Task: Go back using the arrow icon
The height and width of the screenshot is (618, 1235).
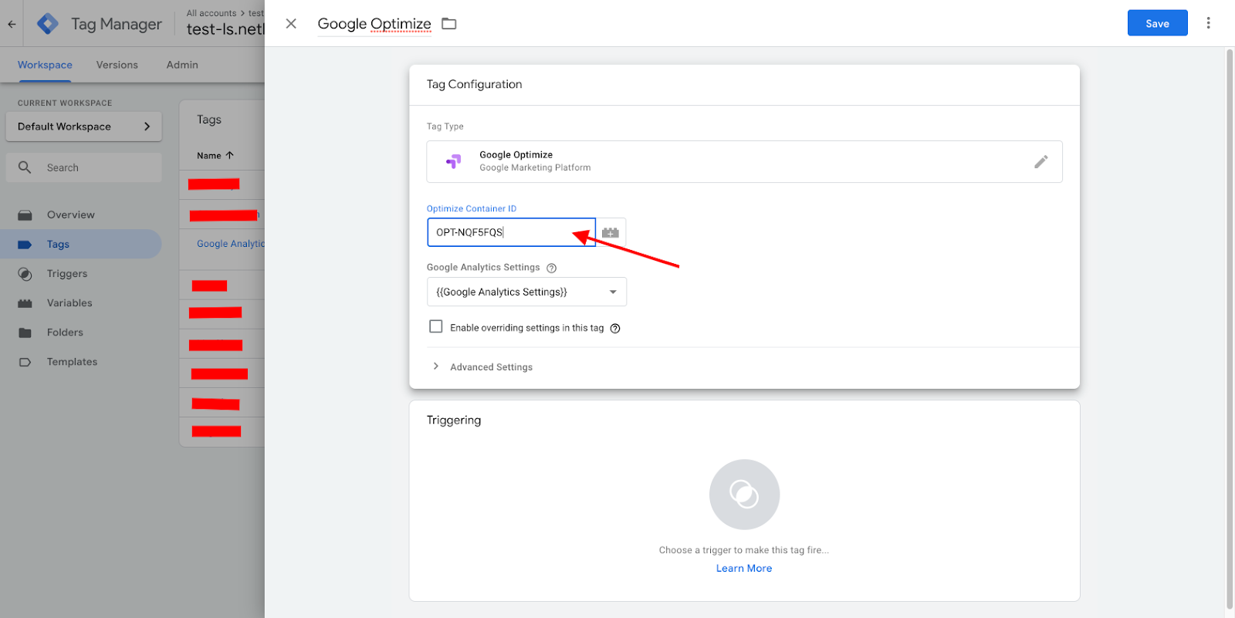Action: click(x=12, y=24)
